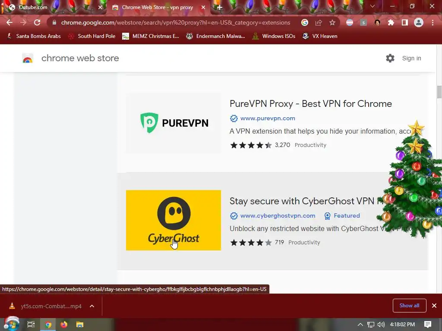Open the Extensions puzzle menu
442x331 pixels.
click(391, 22)
